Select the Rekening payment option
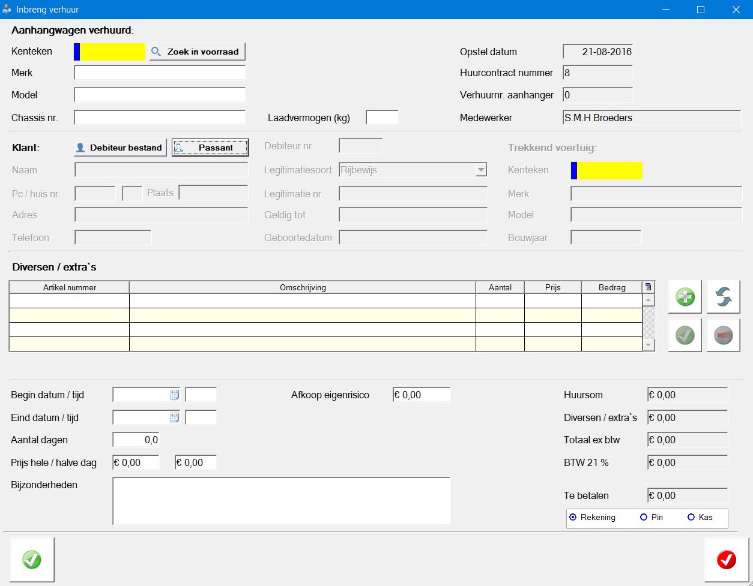 tap(573, 517)
